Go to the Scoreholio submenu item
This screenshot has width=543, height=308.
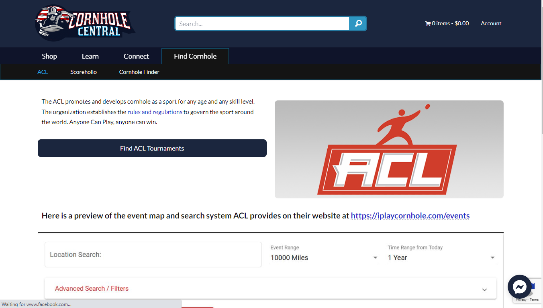[84, 72]
